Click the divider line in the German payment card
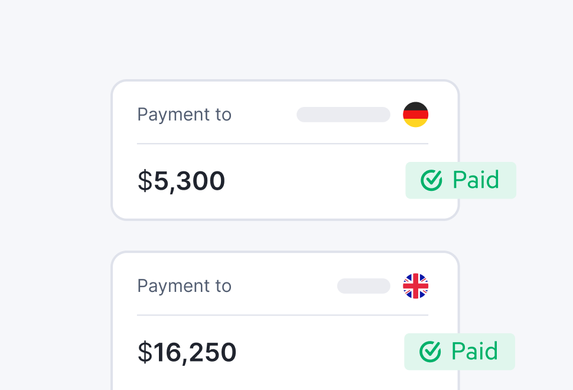This screenshot has height=390, width=573. (x=282, y=144)
